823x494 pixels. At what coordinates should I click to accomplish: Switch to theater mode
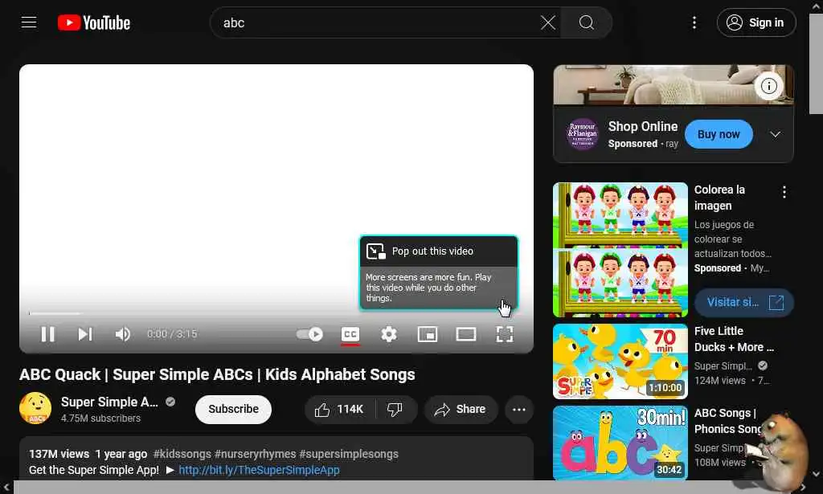point(466,334)
